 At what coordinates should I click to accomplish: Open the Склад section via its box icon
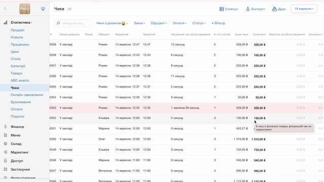6,144
